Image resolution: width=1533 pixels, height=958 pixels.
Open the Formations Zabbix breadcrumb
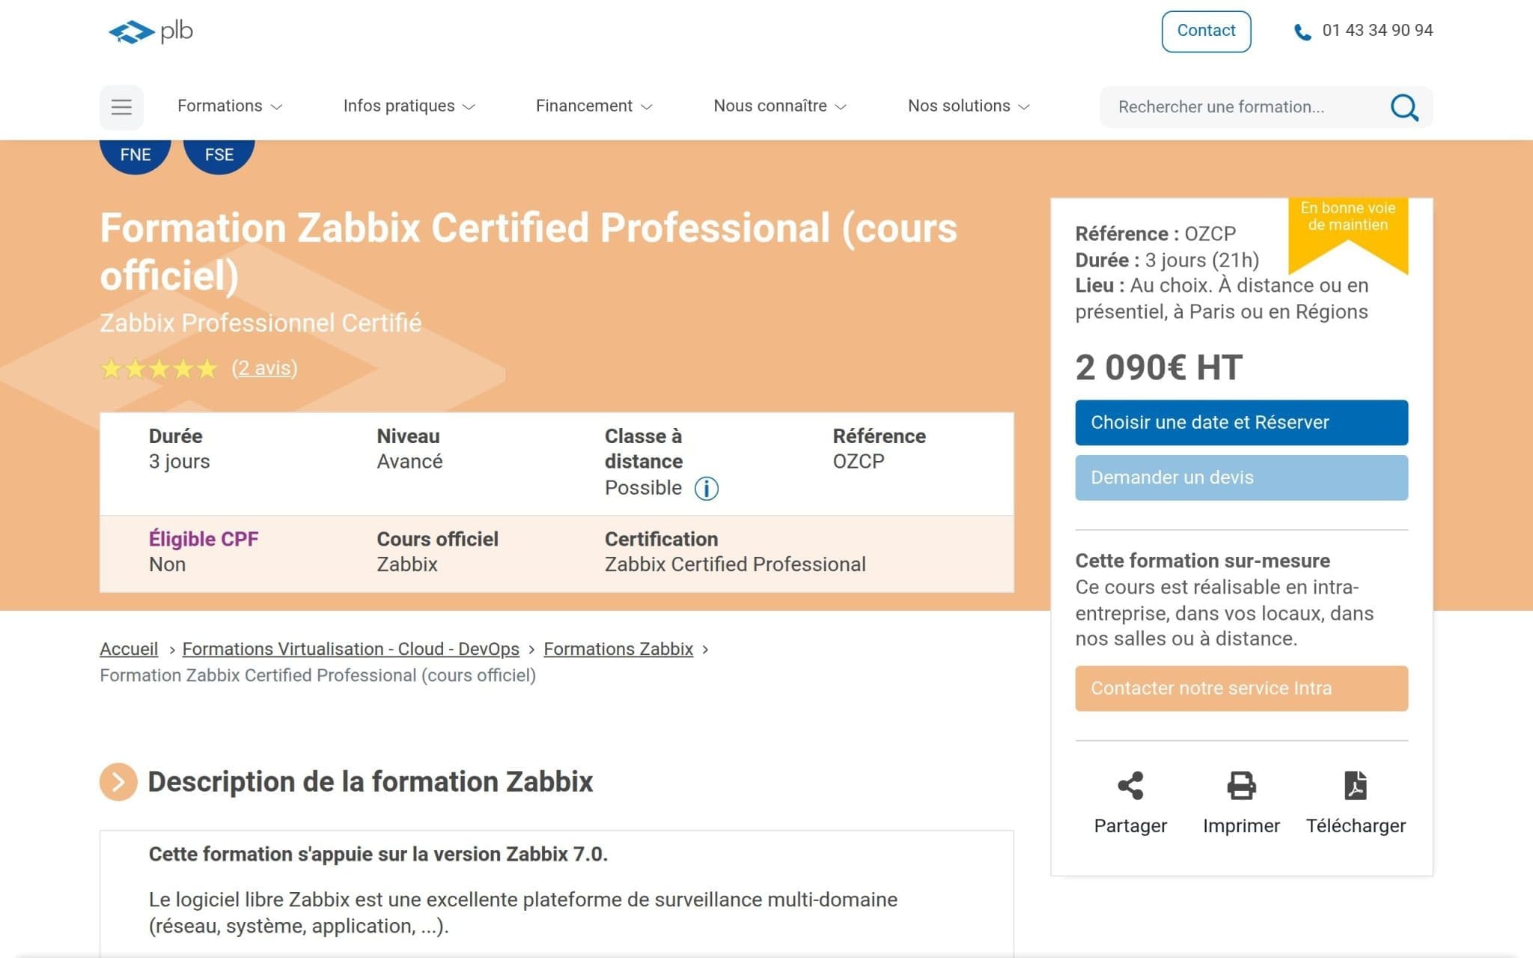click(618, 649)
